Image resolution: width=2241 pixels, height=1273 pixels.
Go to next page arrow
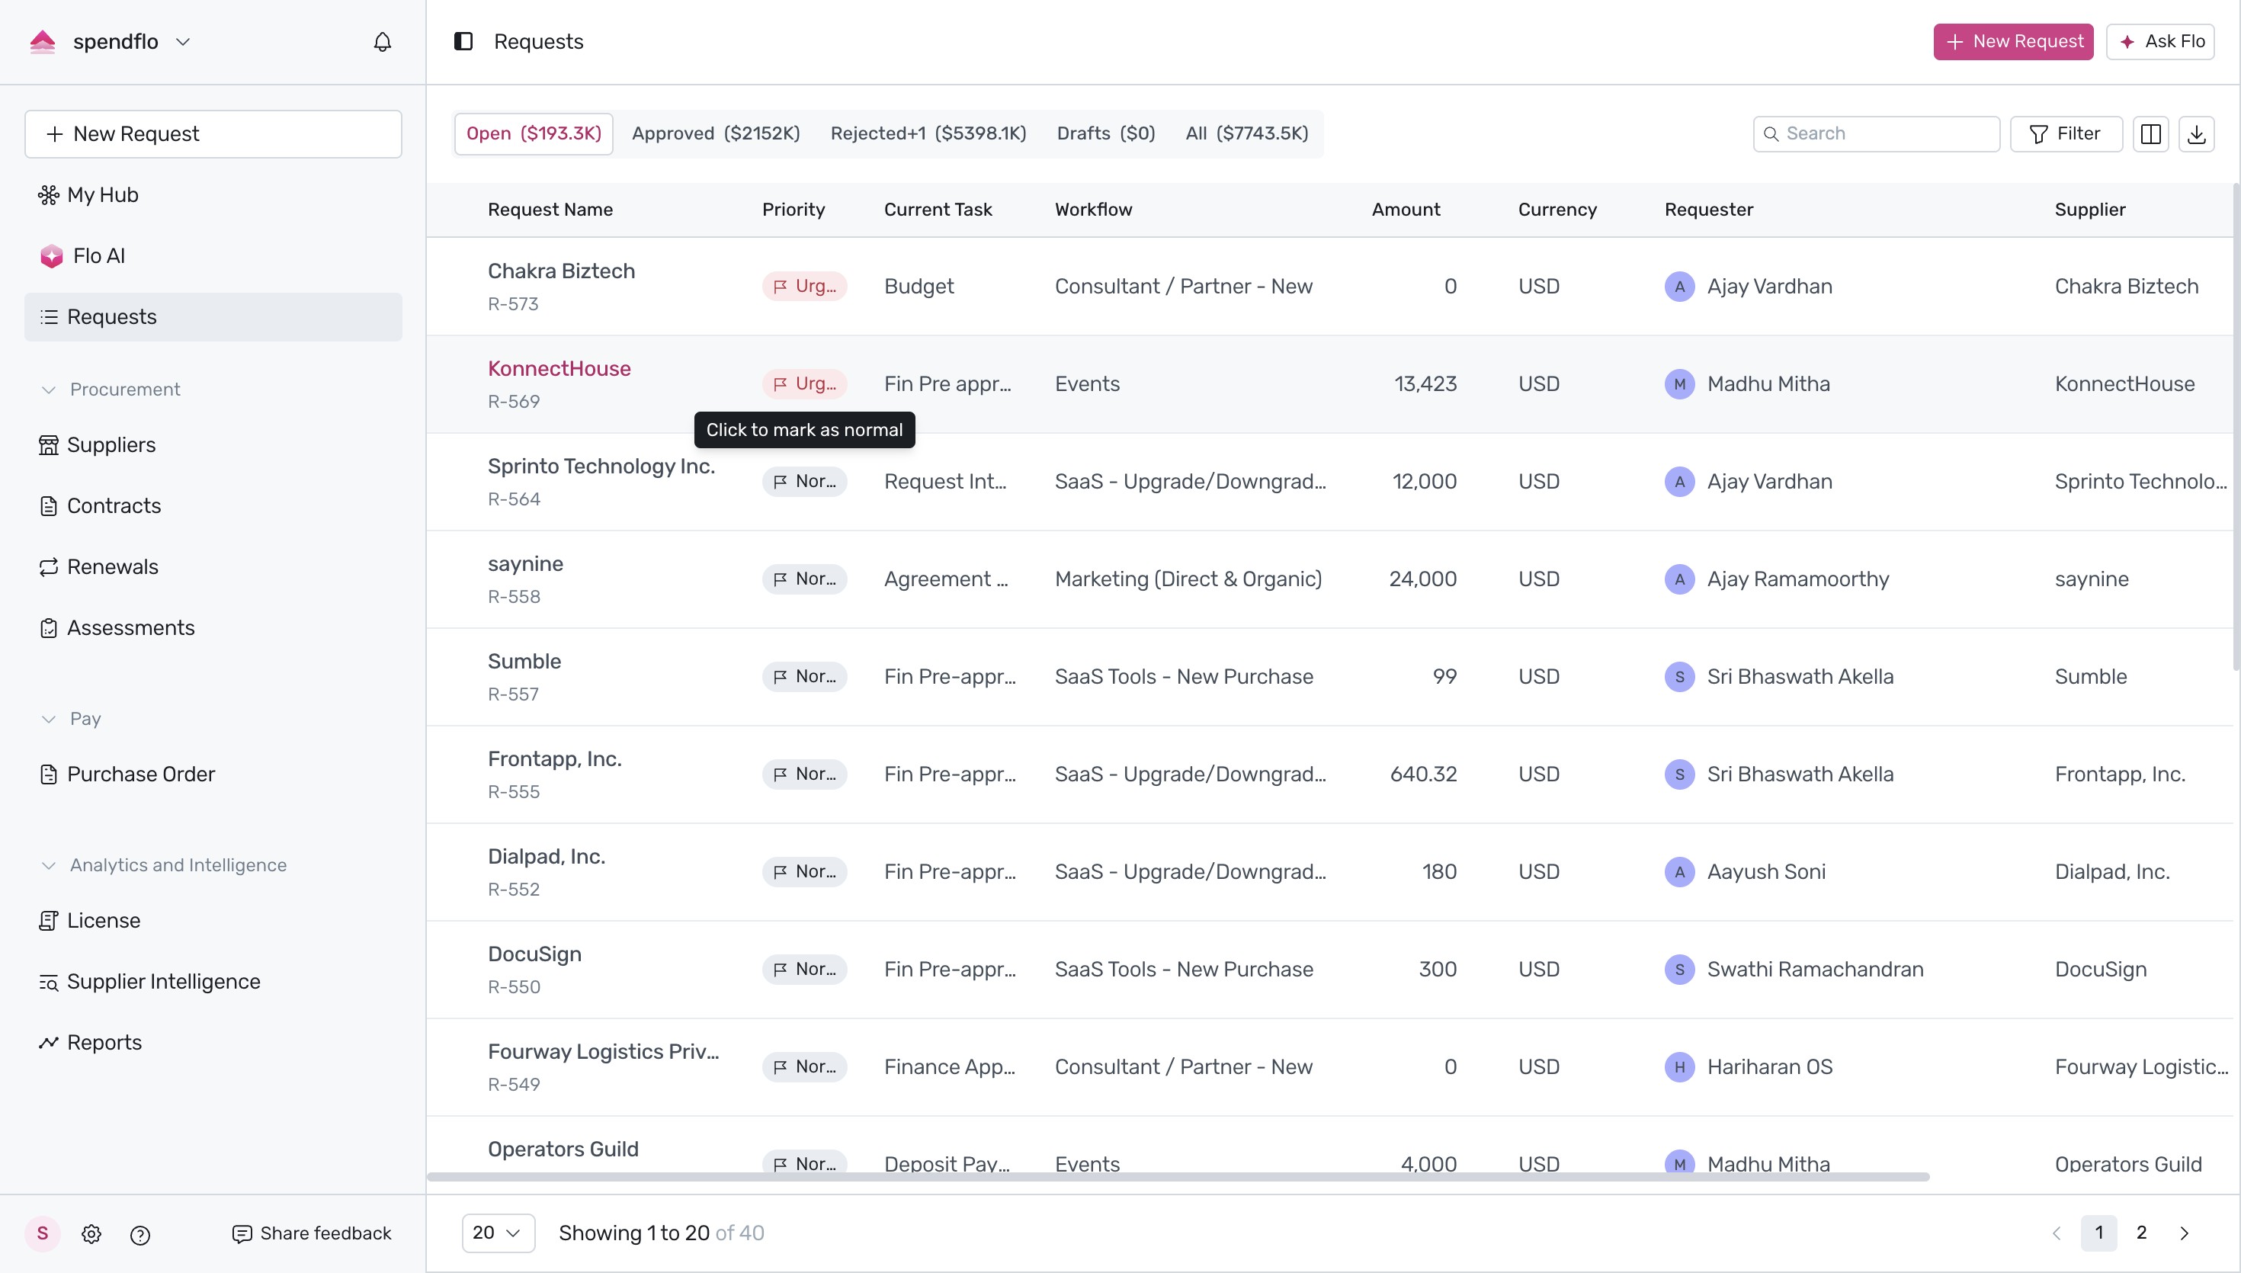coord(2183,1233)
